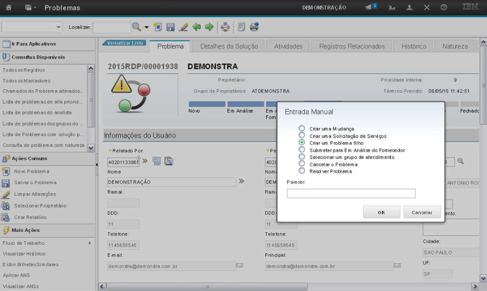Open the query dropdown left of Localizar
This screenshot has height=291, width=487.
click(x=32, y=27)
